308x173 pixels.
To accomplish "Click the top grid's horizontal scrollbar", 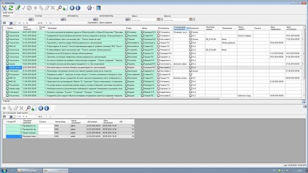I will point(112,98).
